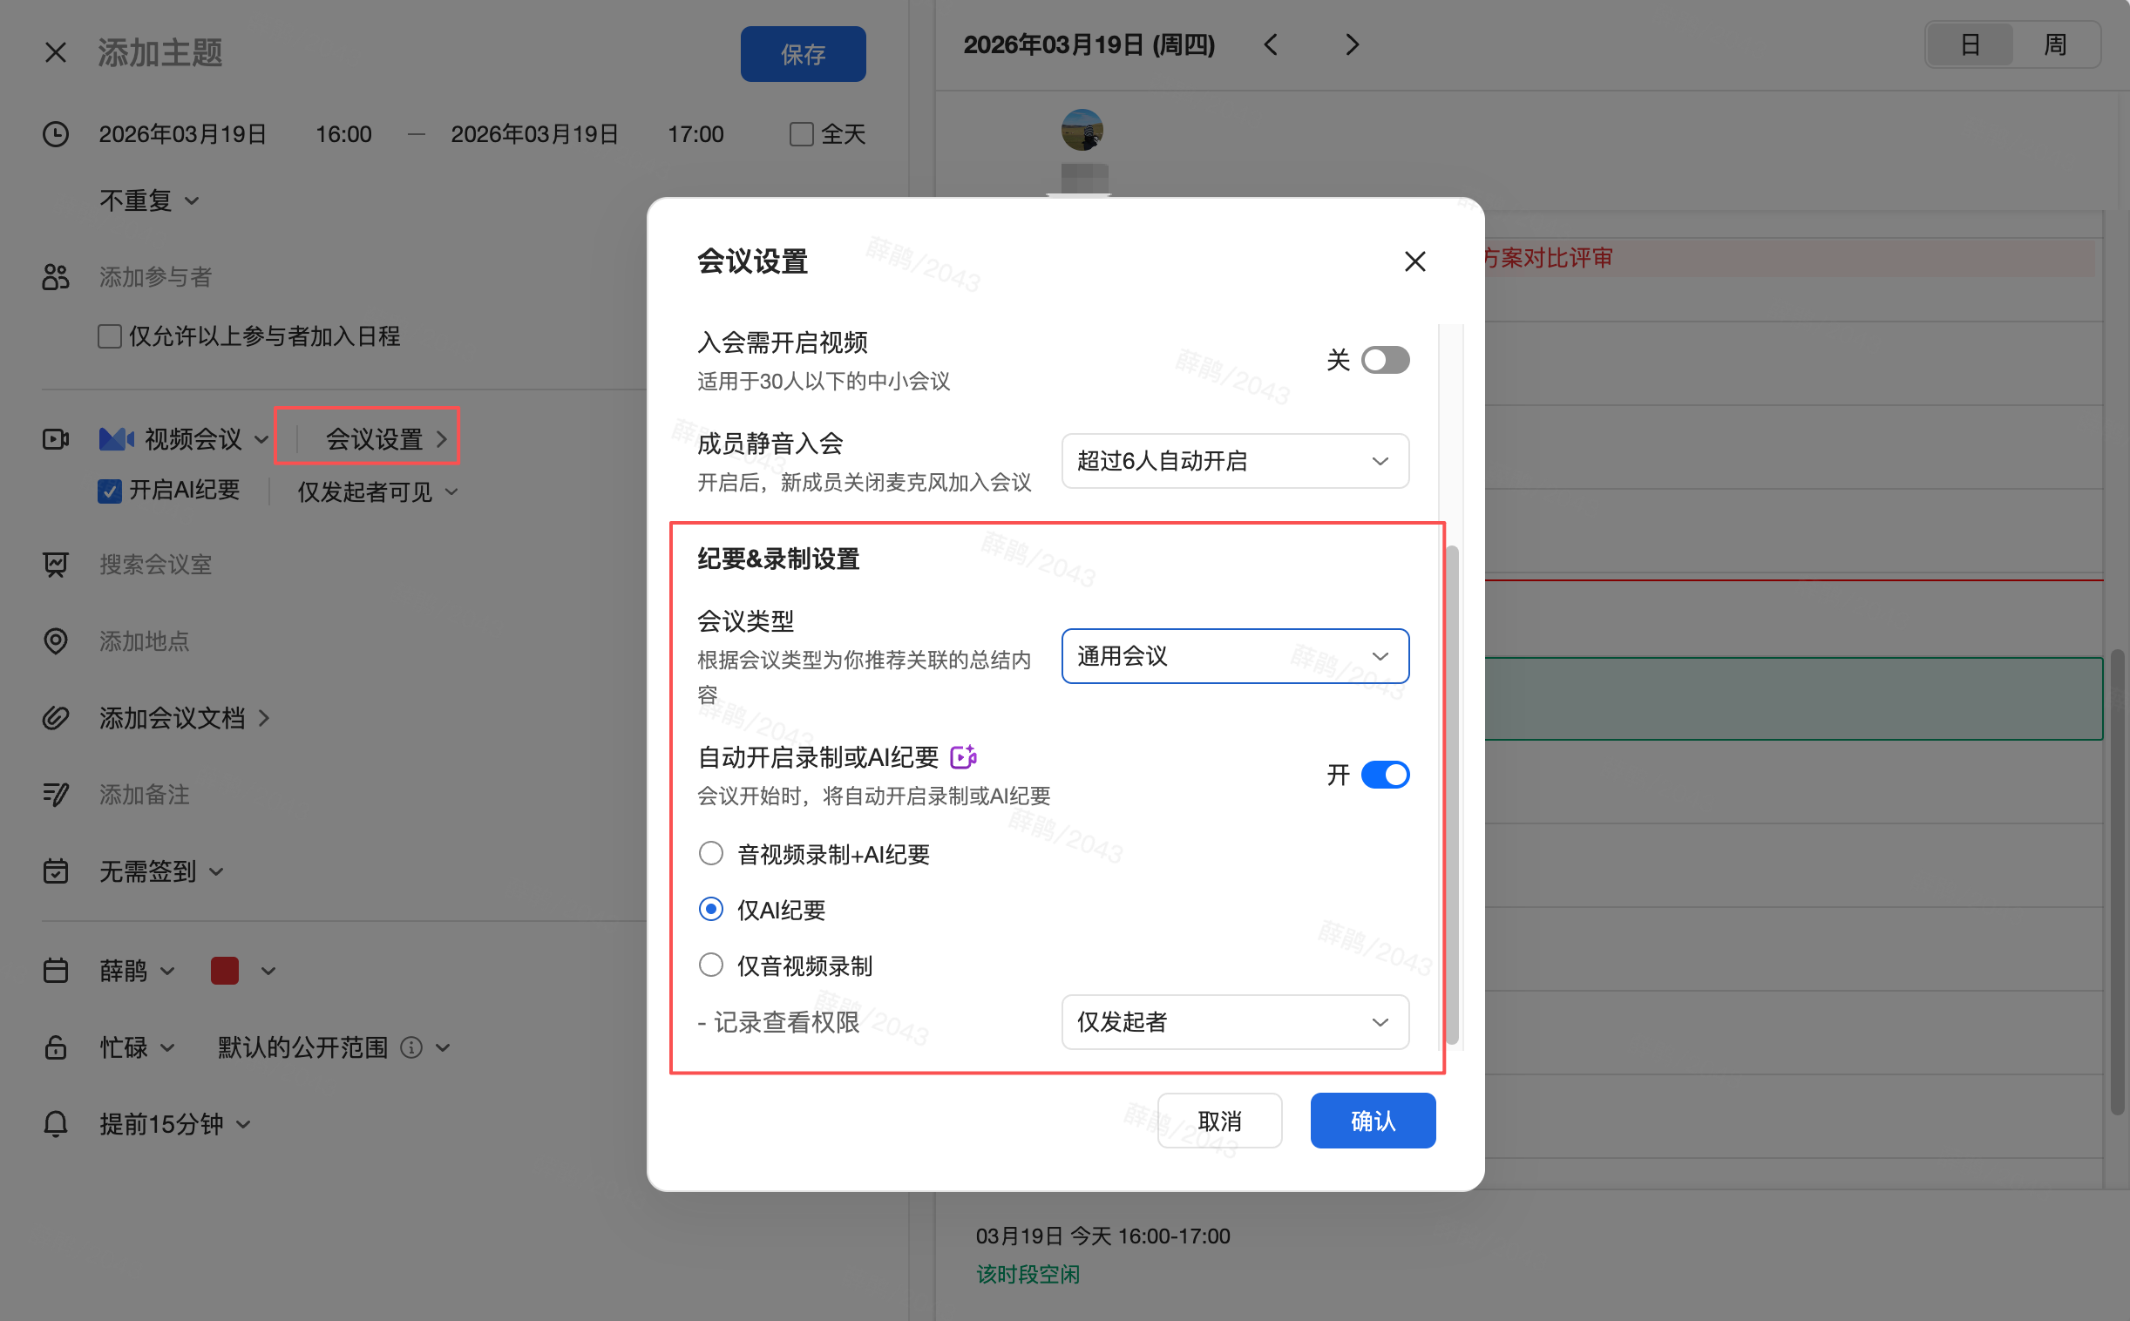
Task: Open 无需签到 dropdown
Action: point(161,871)
